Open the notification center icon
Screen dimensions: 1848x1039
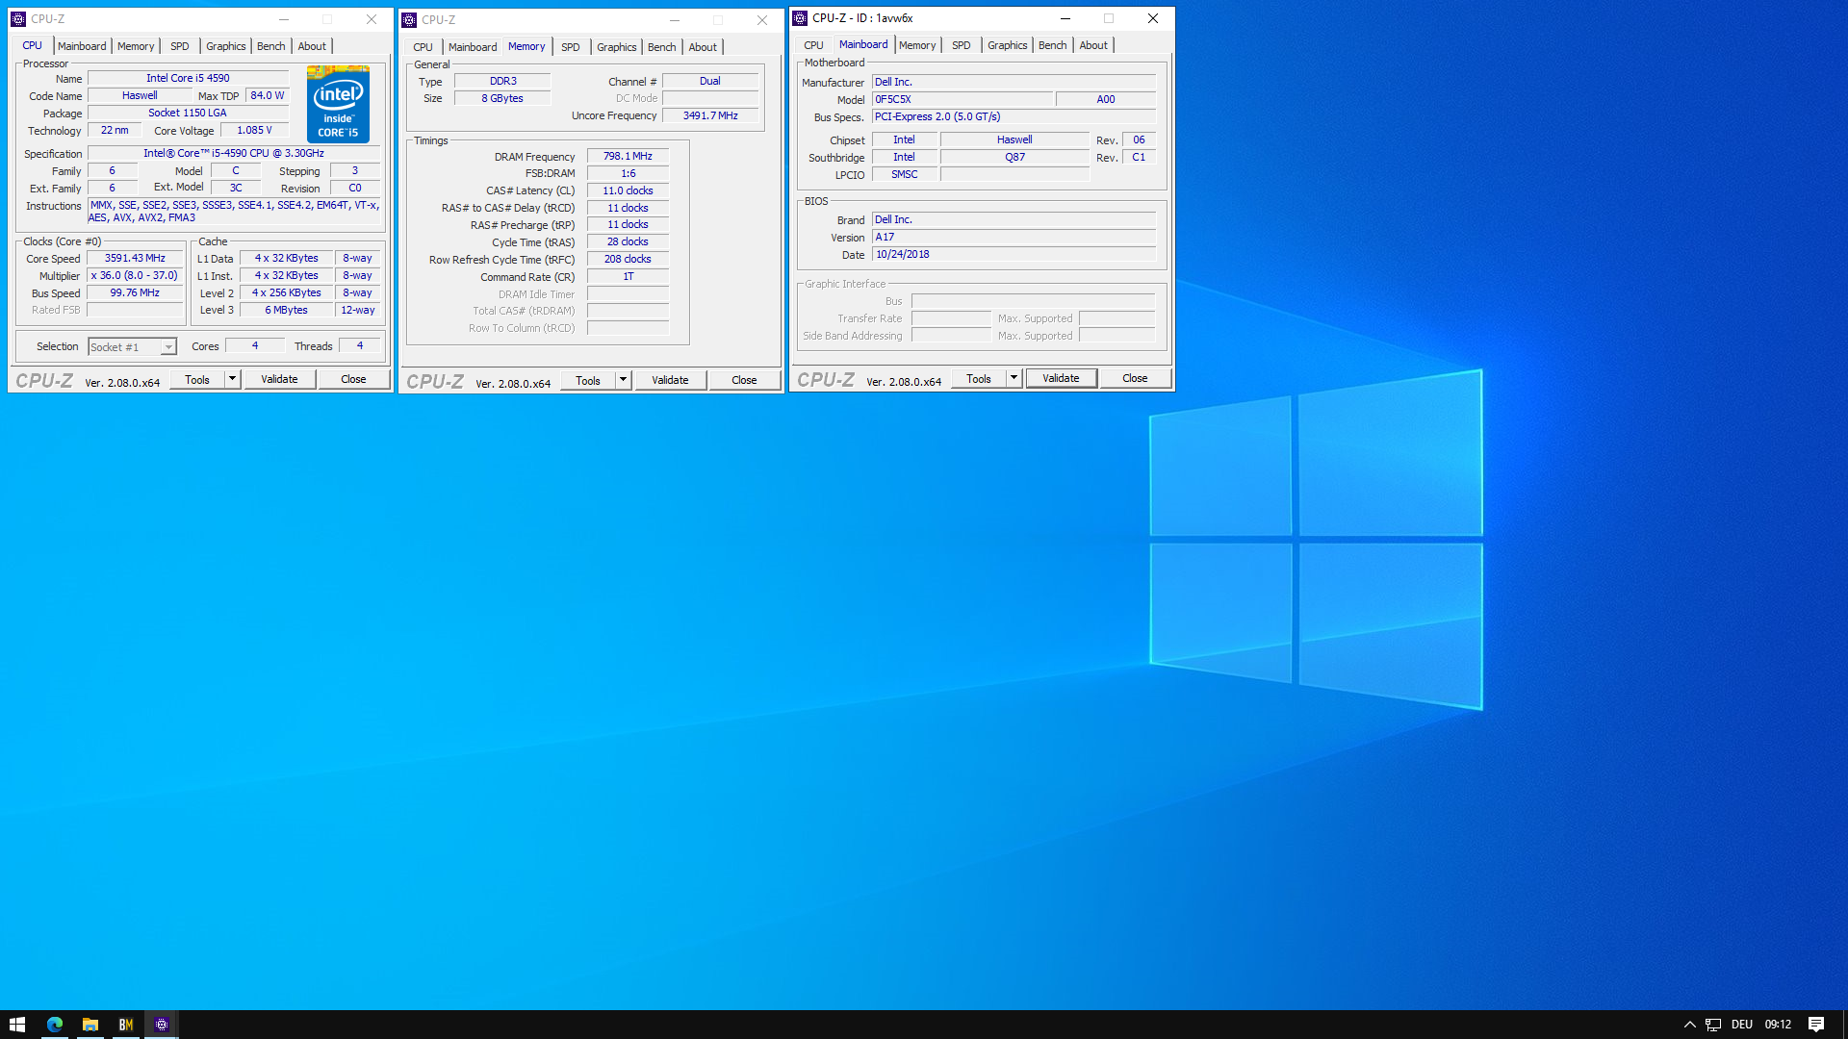click(1816, 1025)
